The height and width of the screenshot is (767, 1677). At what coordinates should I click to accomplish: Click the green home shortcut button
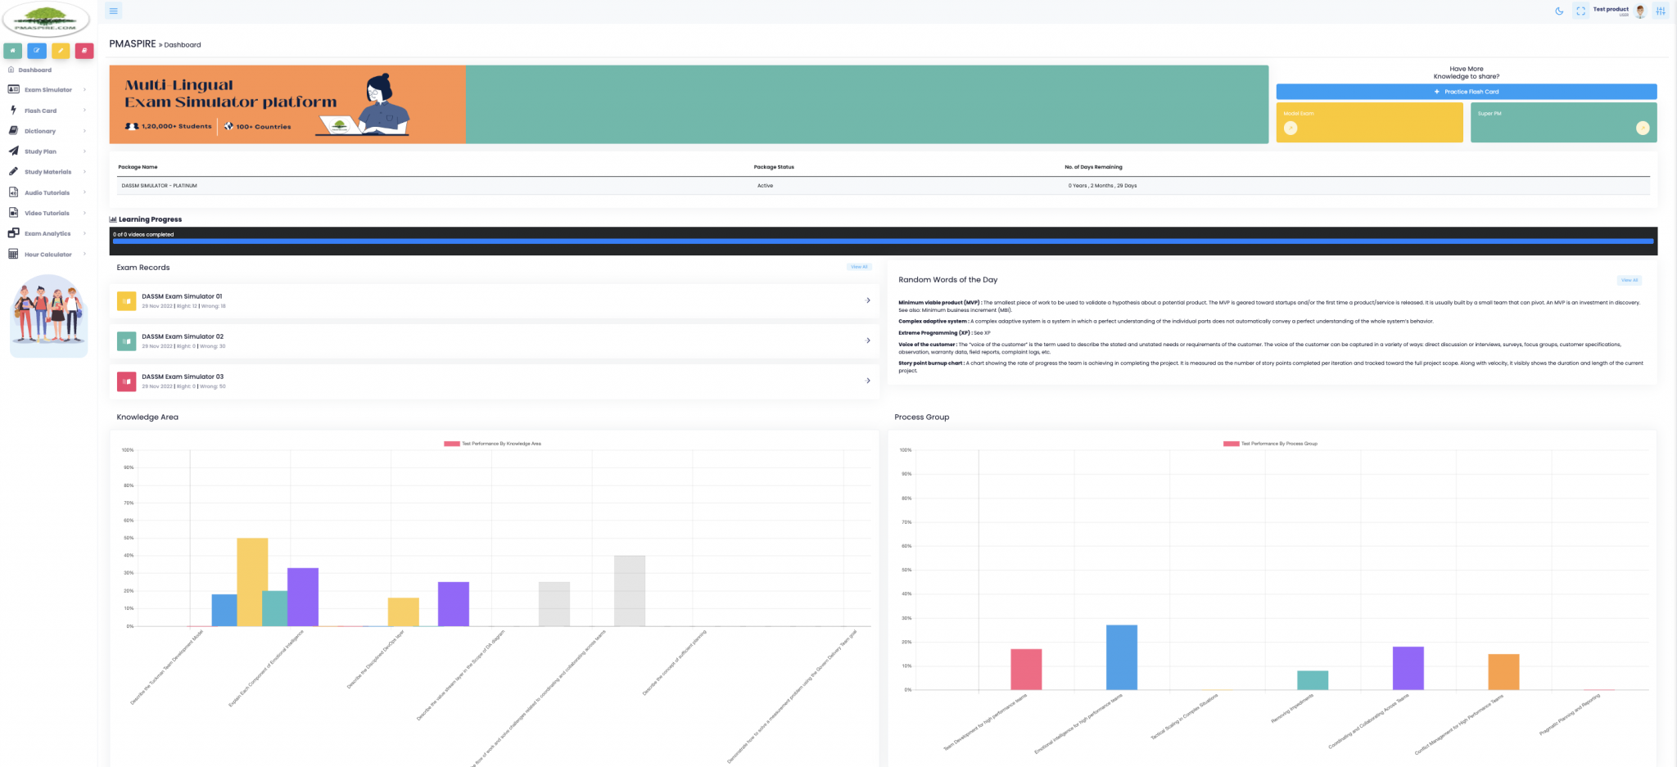13,51
